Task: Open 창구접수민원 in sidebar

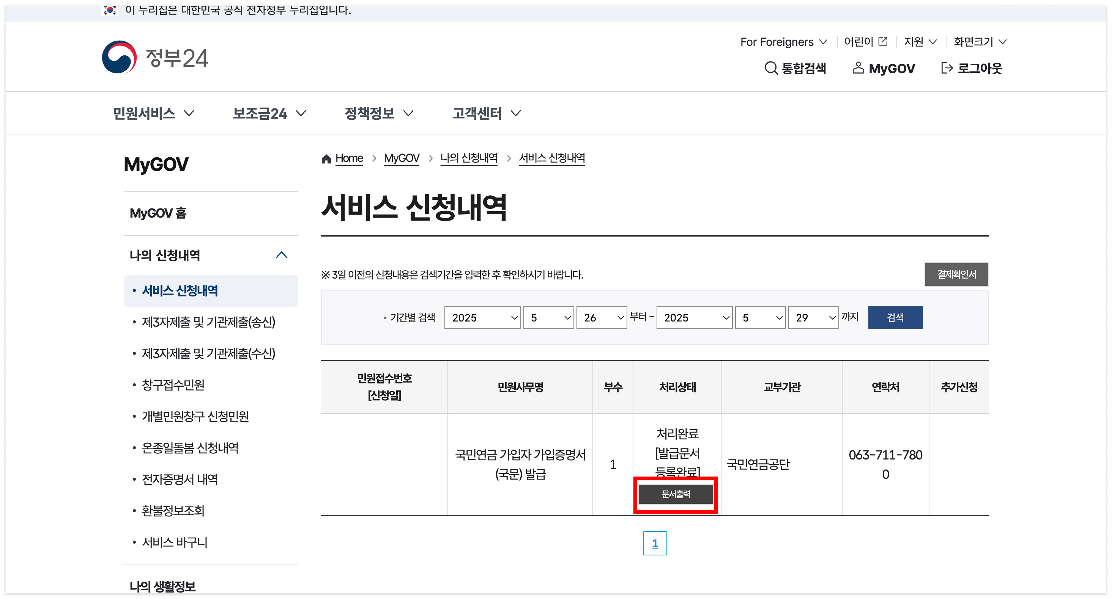Action: pos(173,385)
